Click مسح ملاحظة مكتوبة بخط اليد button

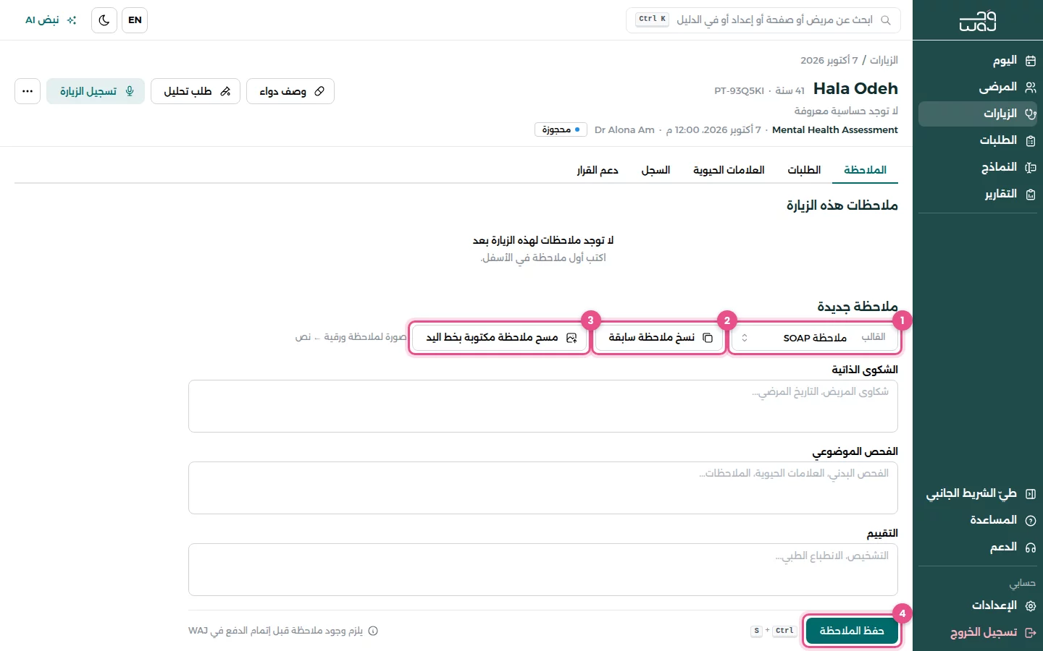pyautogui.click(x=500, y=338)
